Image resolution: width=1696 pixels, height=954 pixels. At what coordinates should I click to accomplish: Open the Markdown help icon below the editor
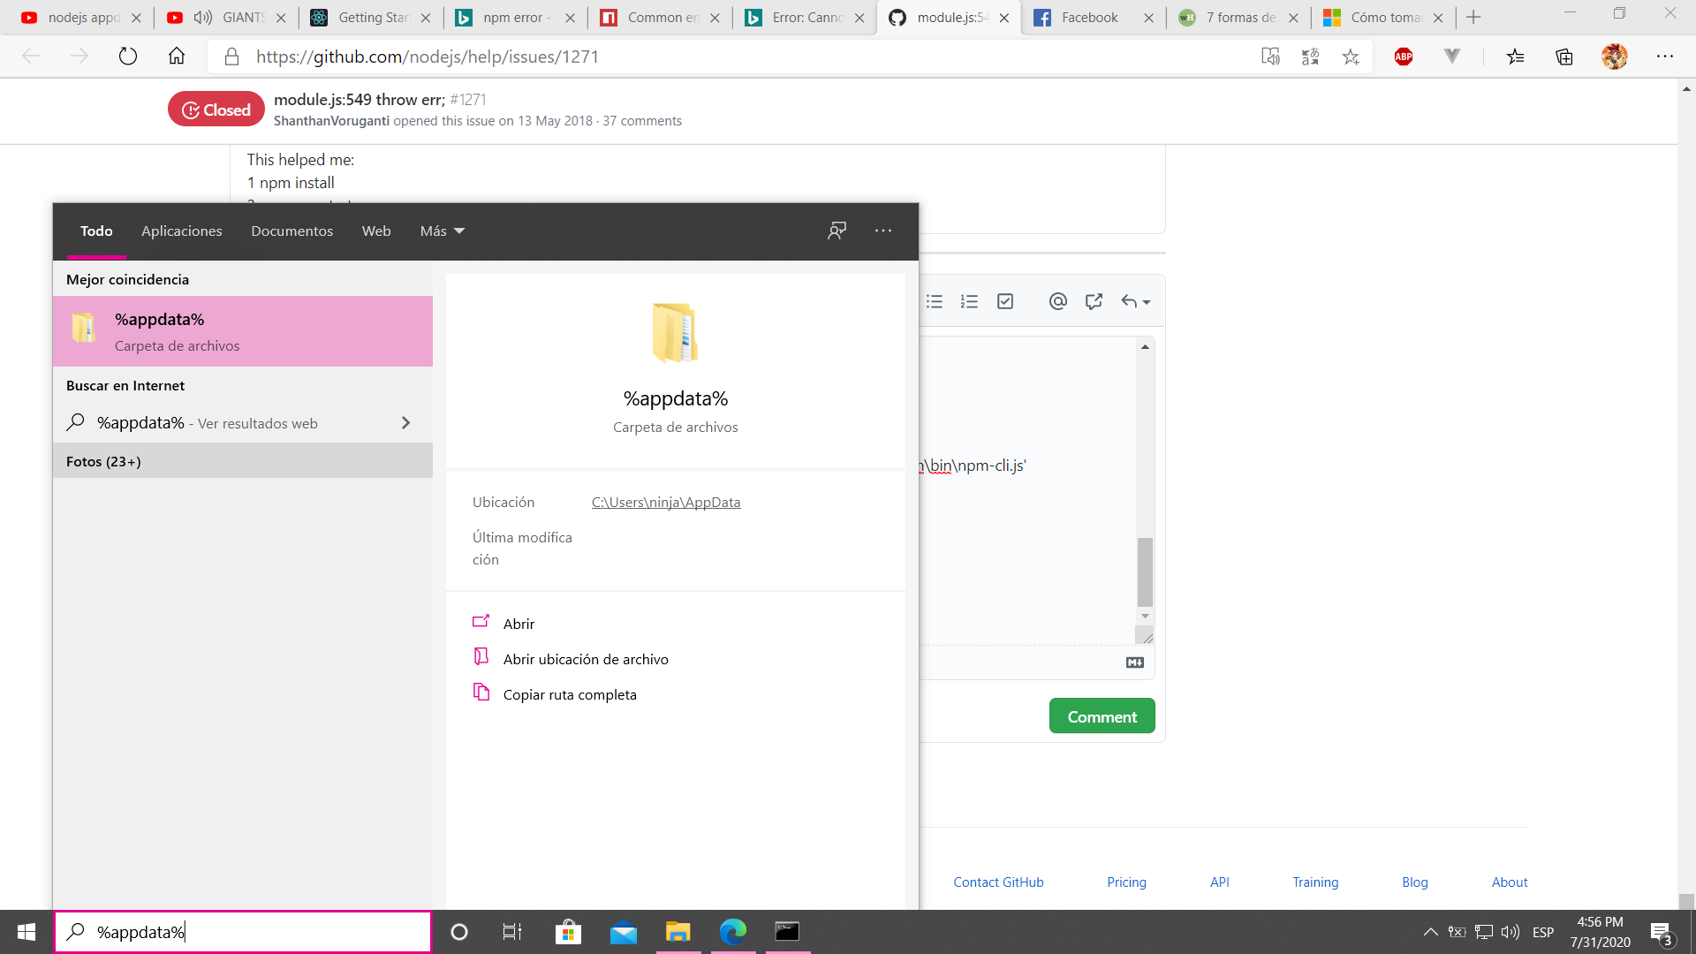(x=1135, y=662)
